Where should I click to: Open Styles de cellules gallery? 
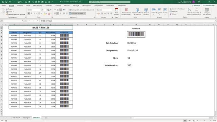tap(146, 12)
